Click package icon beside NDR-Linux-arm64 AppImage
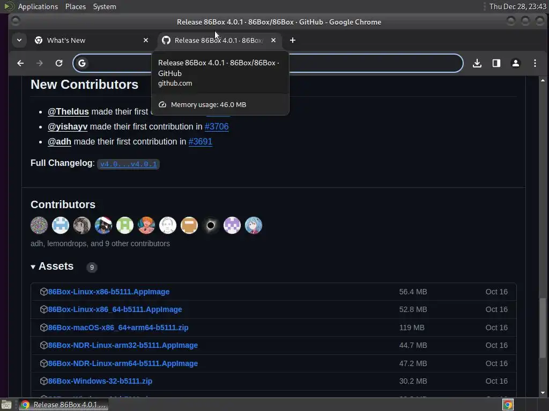The height and width of the screenshot is (411, 549). point(44,363)
